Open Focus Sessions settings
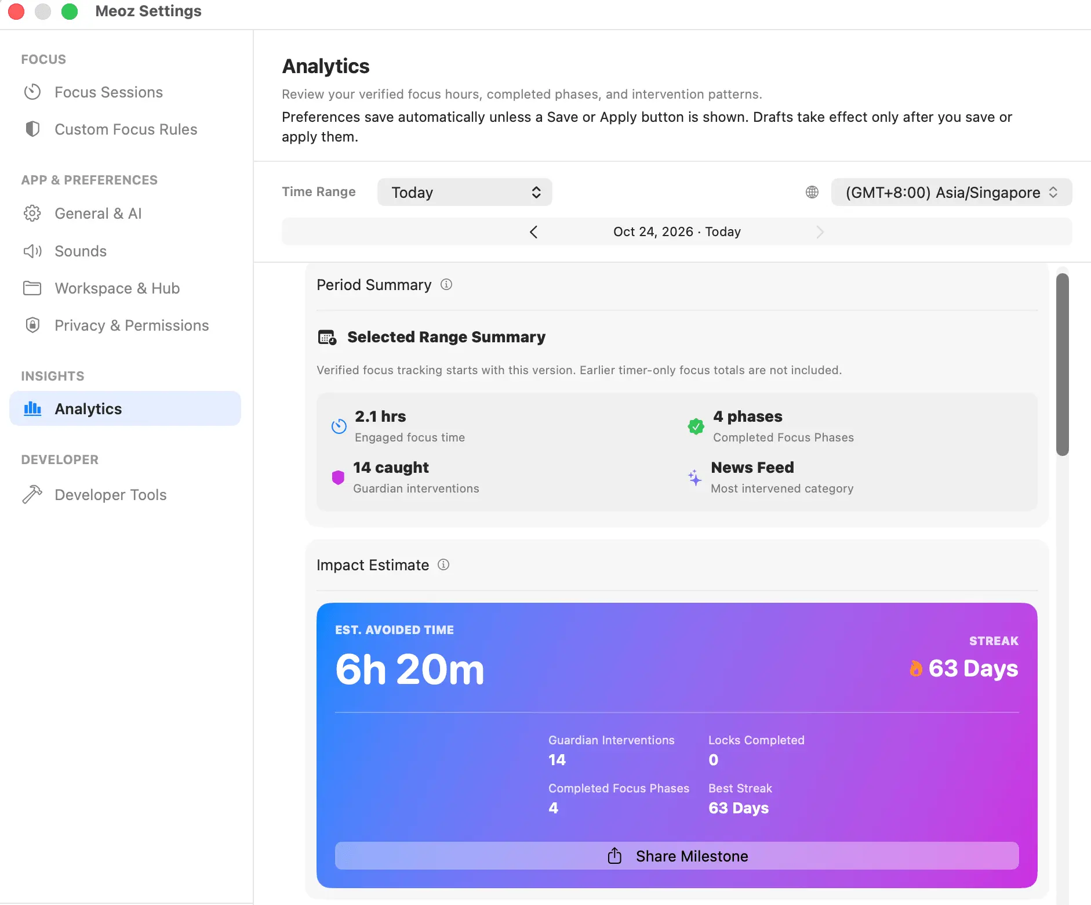This screenshot has height=905, width=1091. [x=125, y=92]
